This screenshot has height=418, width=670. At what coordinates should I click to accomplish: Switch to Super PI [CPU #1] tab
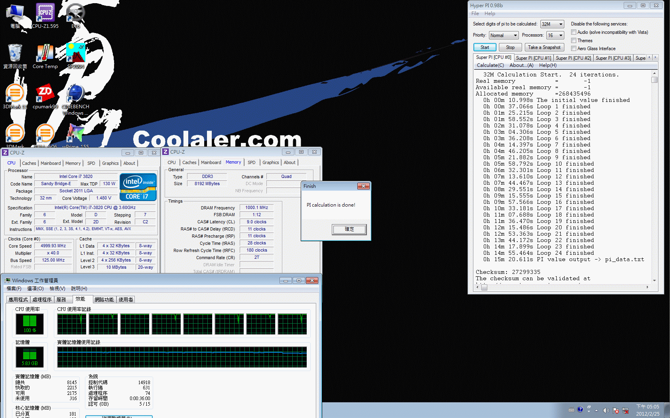[x=533, y=58]
